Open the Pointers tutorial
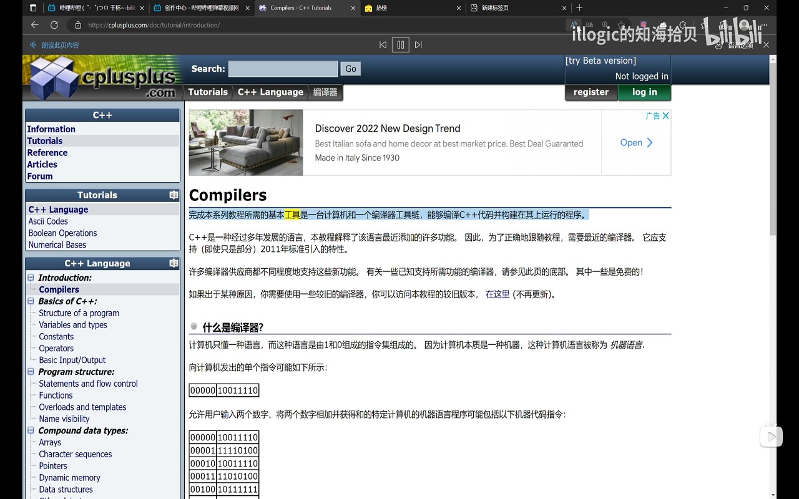This screenshot has height=499, width=799. 53,466
